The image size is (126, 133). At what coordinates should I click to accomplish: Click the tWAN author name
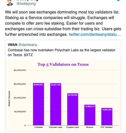click(12, 45)
